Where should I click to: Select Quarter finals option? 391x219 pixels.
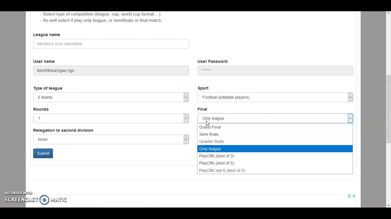coord(275,141)
